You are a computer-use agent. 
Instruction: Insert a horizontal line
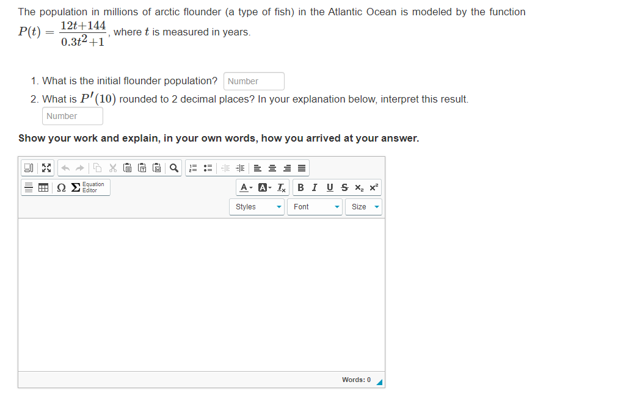[29, 188]
